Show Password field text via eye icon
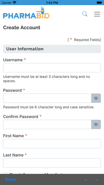This screenshot has height=185, width=104. 96,98
